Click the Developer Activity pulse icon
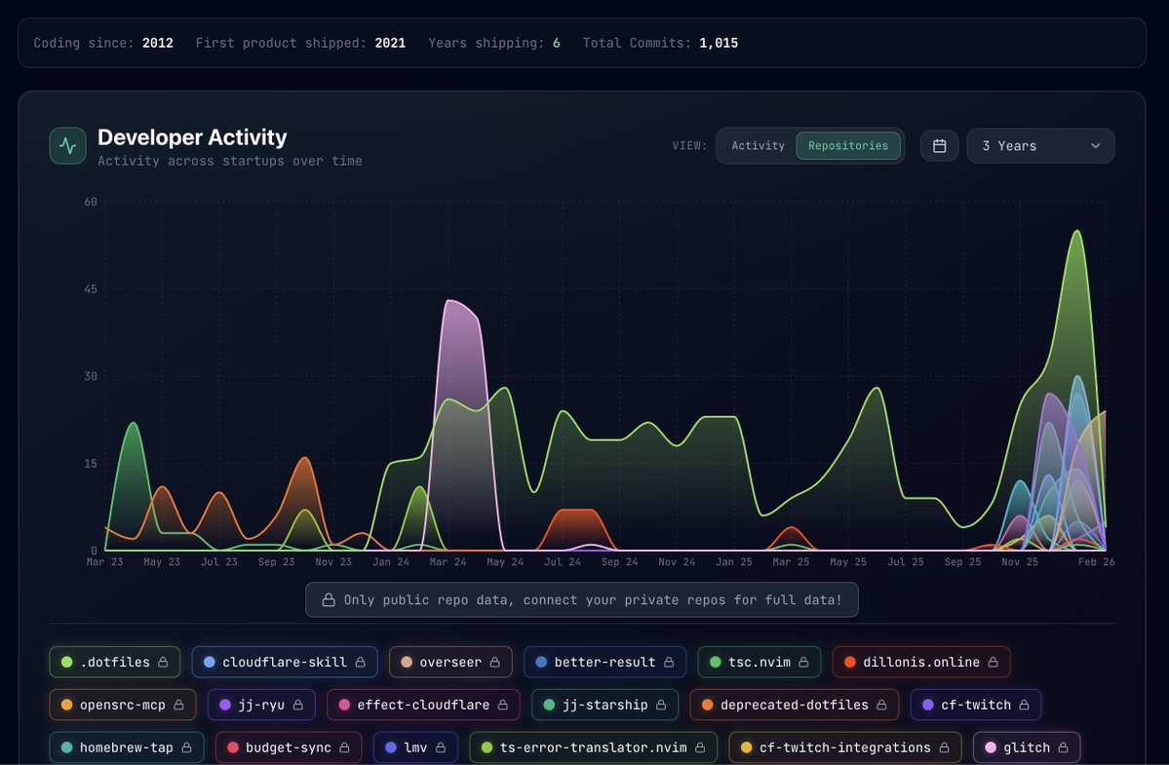The image size is (1169, 765). (x=67, y=146)
